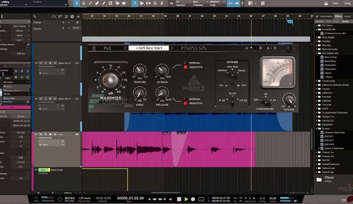Click the fast-forward transport button
This screenshot has width=353, height=204.
click(x=160, y=199)
